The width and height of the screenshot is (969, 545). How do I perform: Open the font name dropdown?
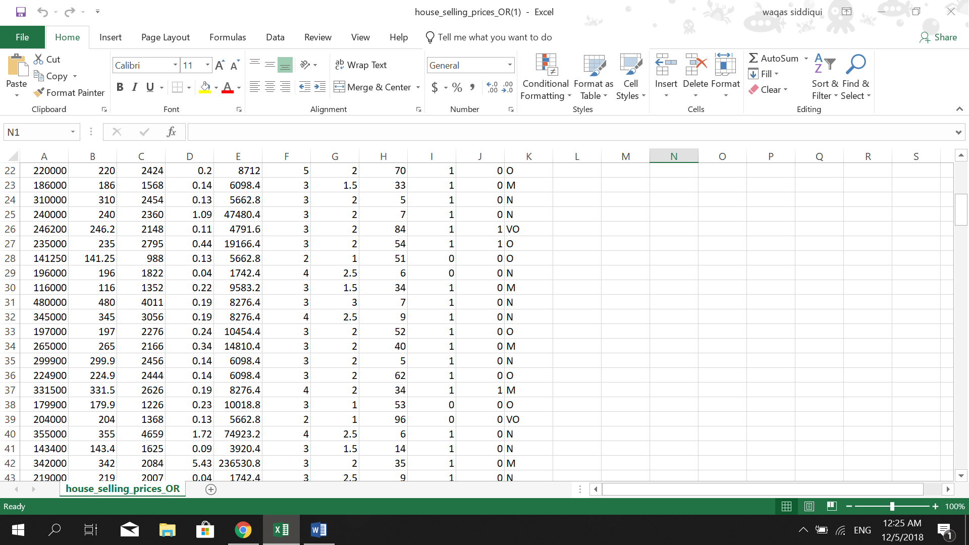tap(175, 65)
